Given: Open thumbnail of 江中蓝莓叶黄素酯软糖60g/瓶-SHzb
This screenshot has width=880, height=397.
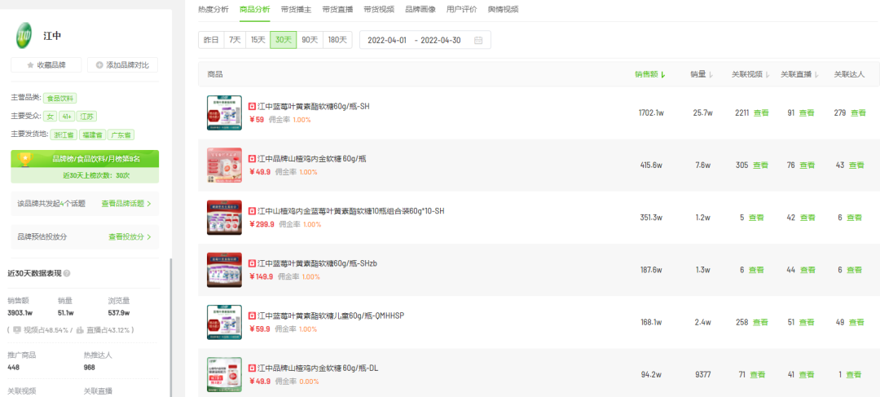Looking at the screenshot, I should point(225,270).
